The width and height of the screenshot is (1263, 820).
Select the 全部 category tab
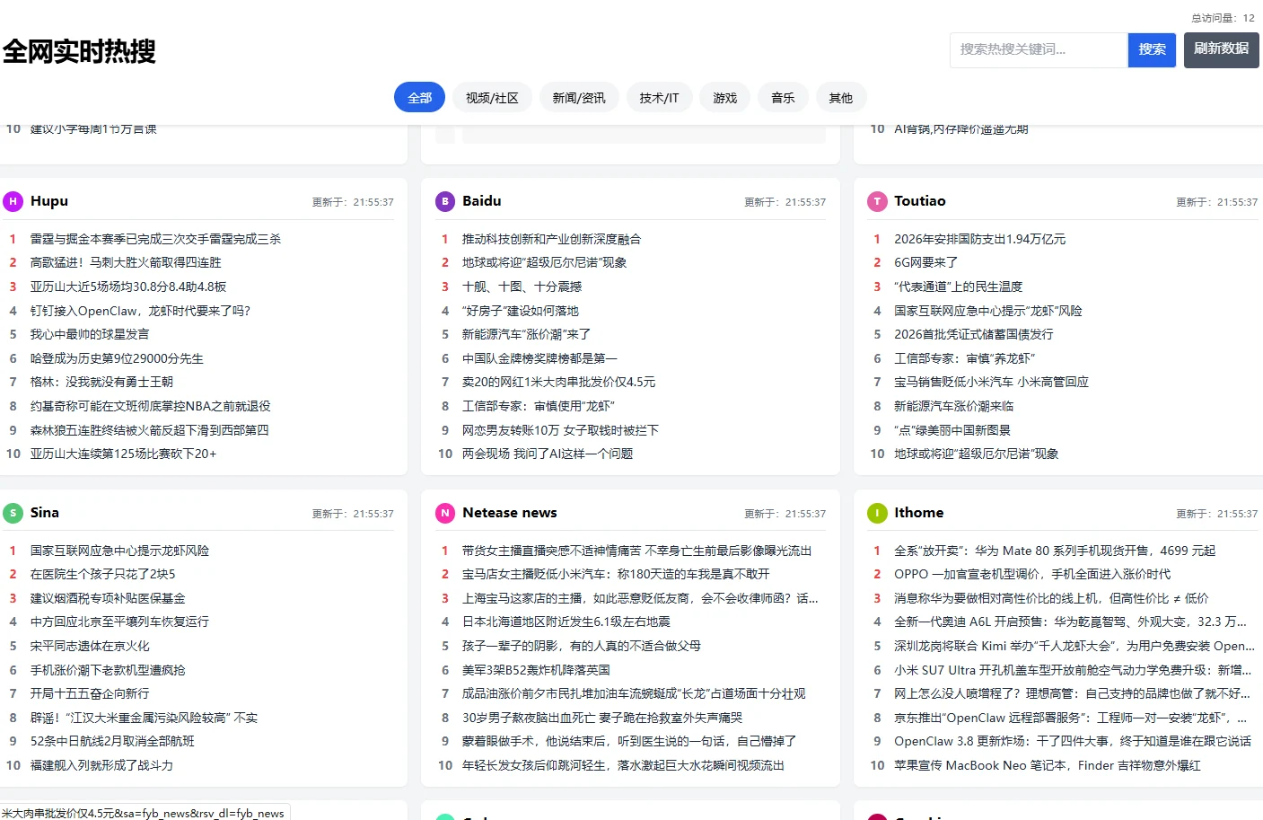[419, 98]
